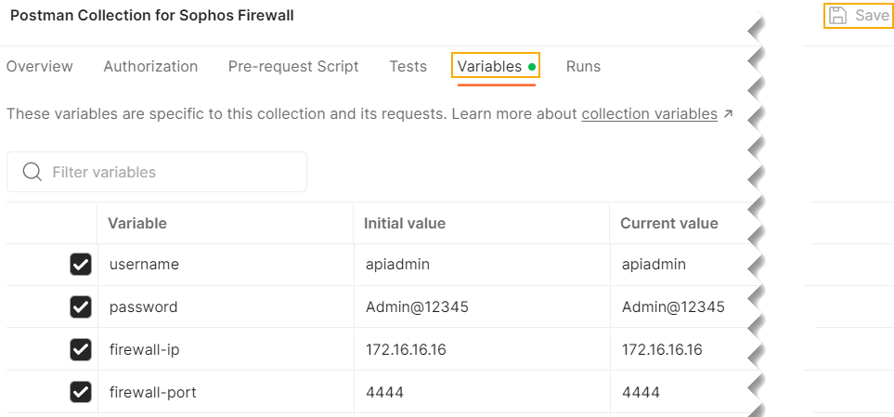The height and width of the screenshot is (417, 894).
Task: Switch to the Runs tab
Action: pos(583,67)
